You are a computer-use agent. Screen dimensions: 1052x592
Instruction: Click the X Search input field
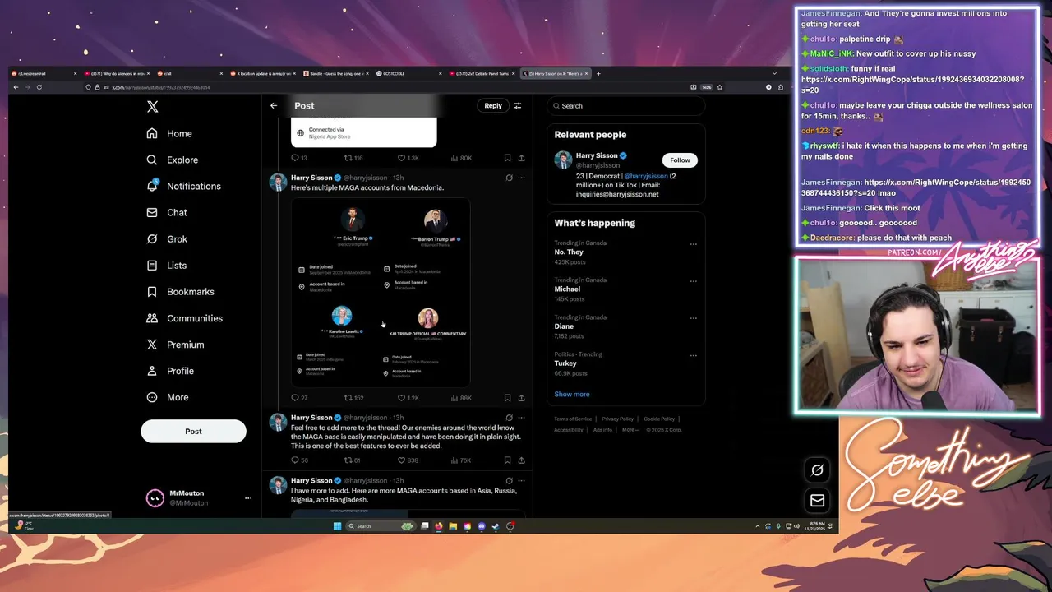pos(626,105)
